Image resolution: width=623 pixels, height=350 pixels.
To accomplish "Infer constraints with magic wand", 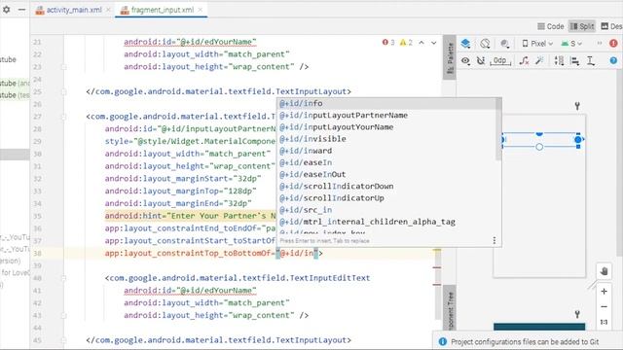I will (x=539, y=60).
